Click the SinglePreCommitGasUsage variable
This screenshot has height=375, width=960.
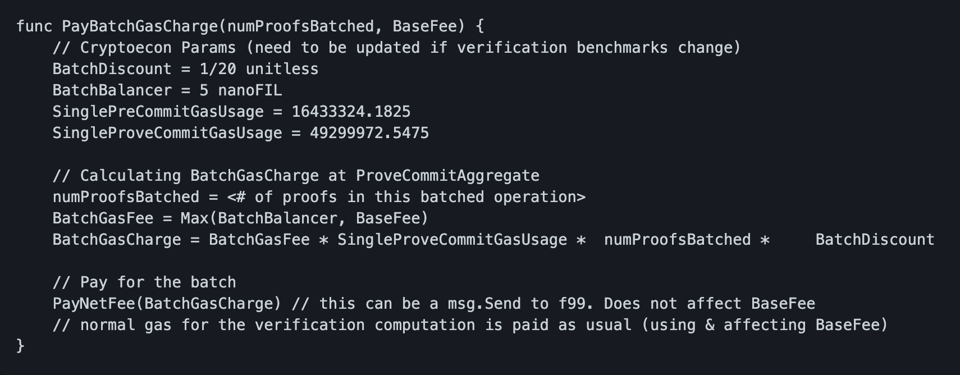point(158,112)
